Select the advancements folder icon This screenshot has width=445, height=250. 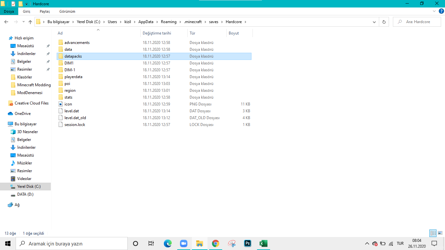[x=61, y=43]
